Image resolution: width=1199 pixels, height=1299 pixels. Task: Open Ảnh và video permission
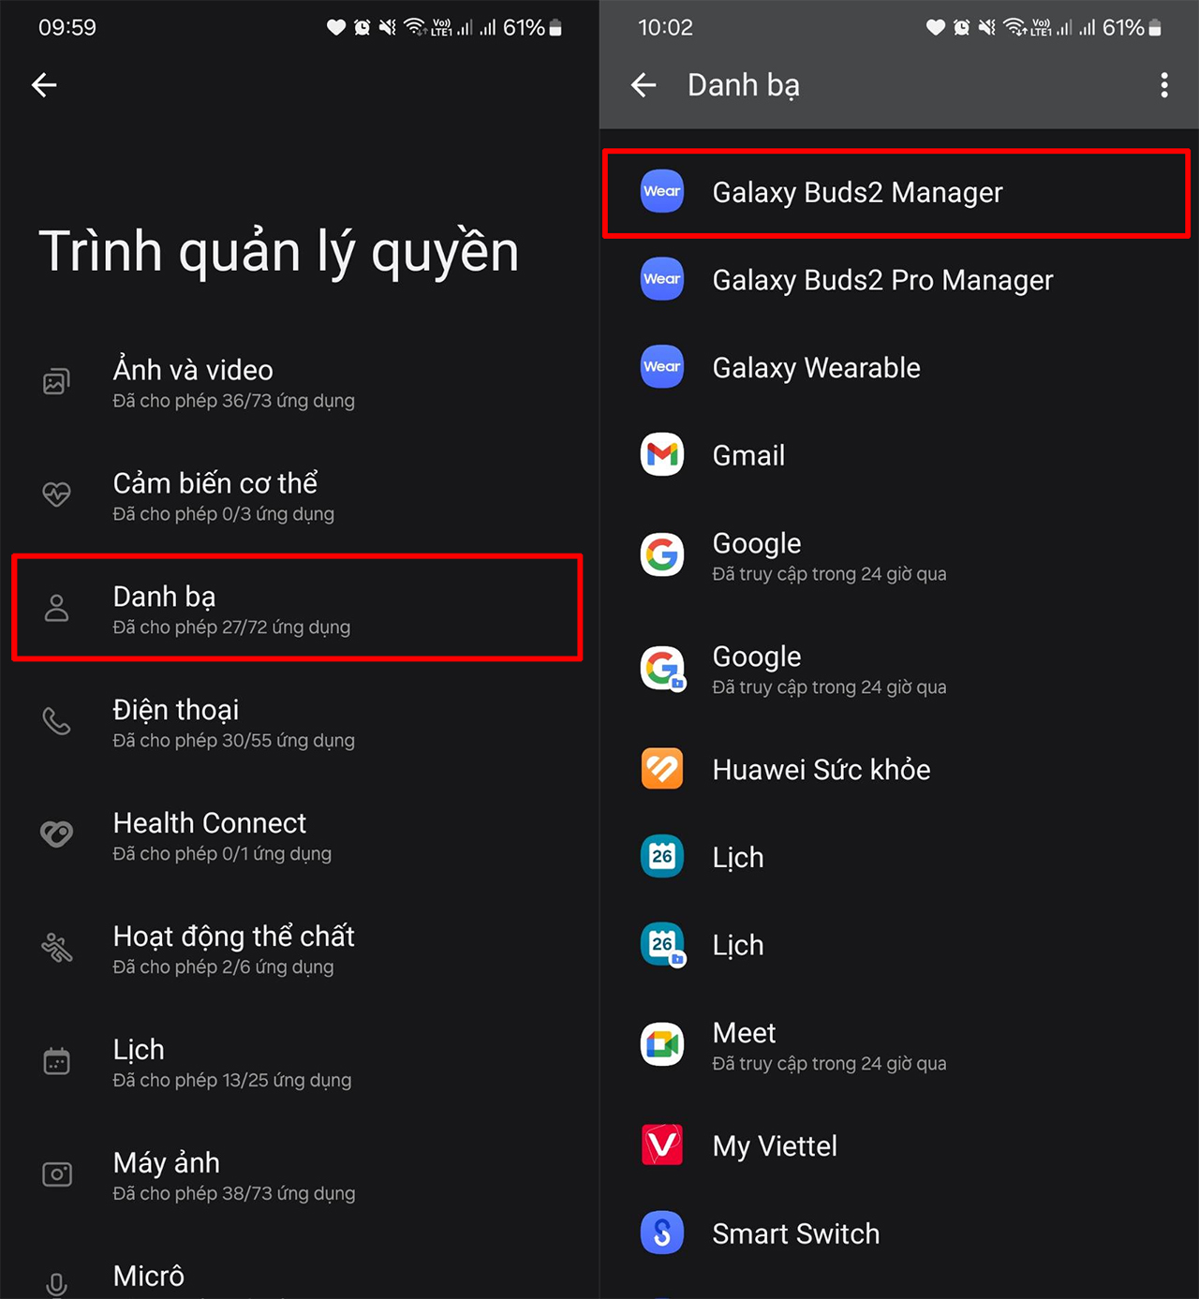[x=300, y=383]
